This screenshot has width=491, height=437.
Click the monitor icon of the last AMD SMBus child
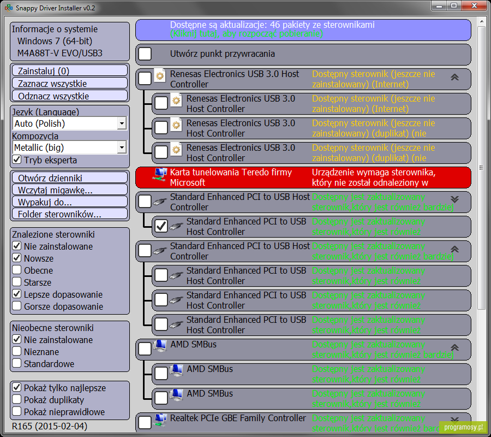click(176, 395)
